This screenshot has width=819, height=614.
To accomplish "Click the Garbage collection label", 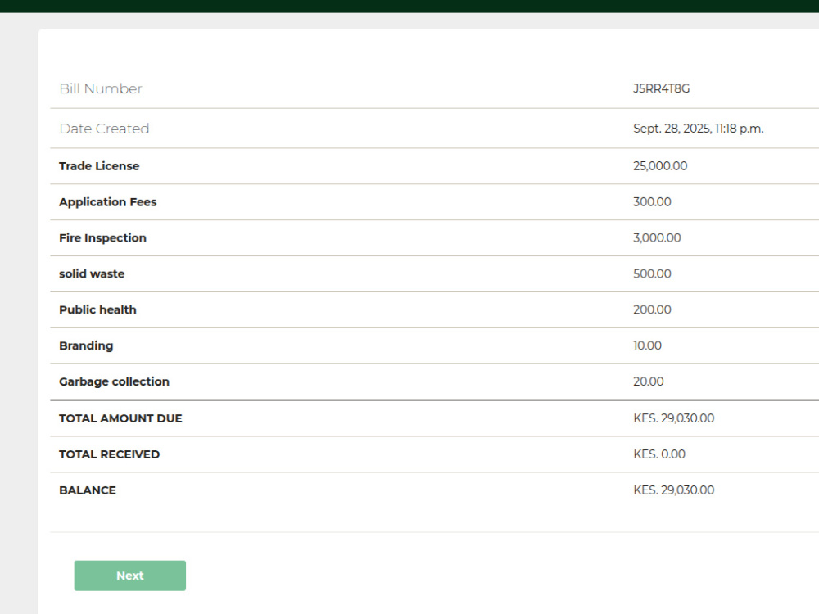I will [114, 382].
